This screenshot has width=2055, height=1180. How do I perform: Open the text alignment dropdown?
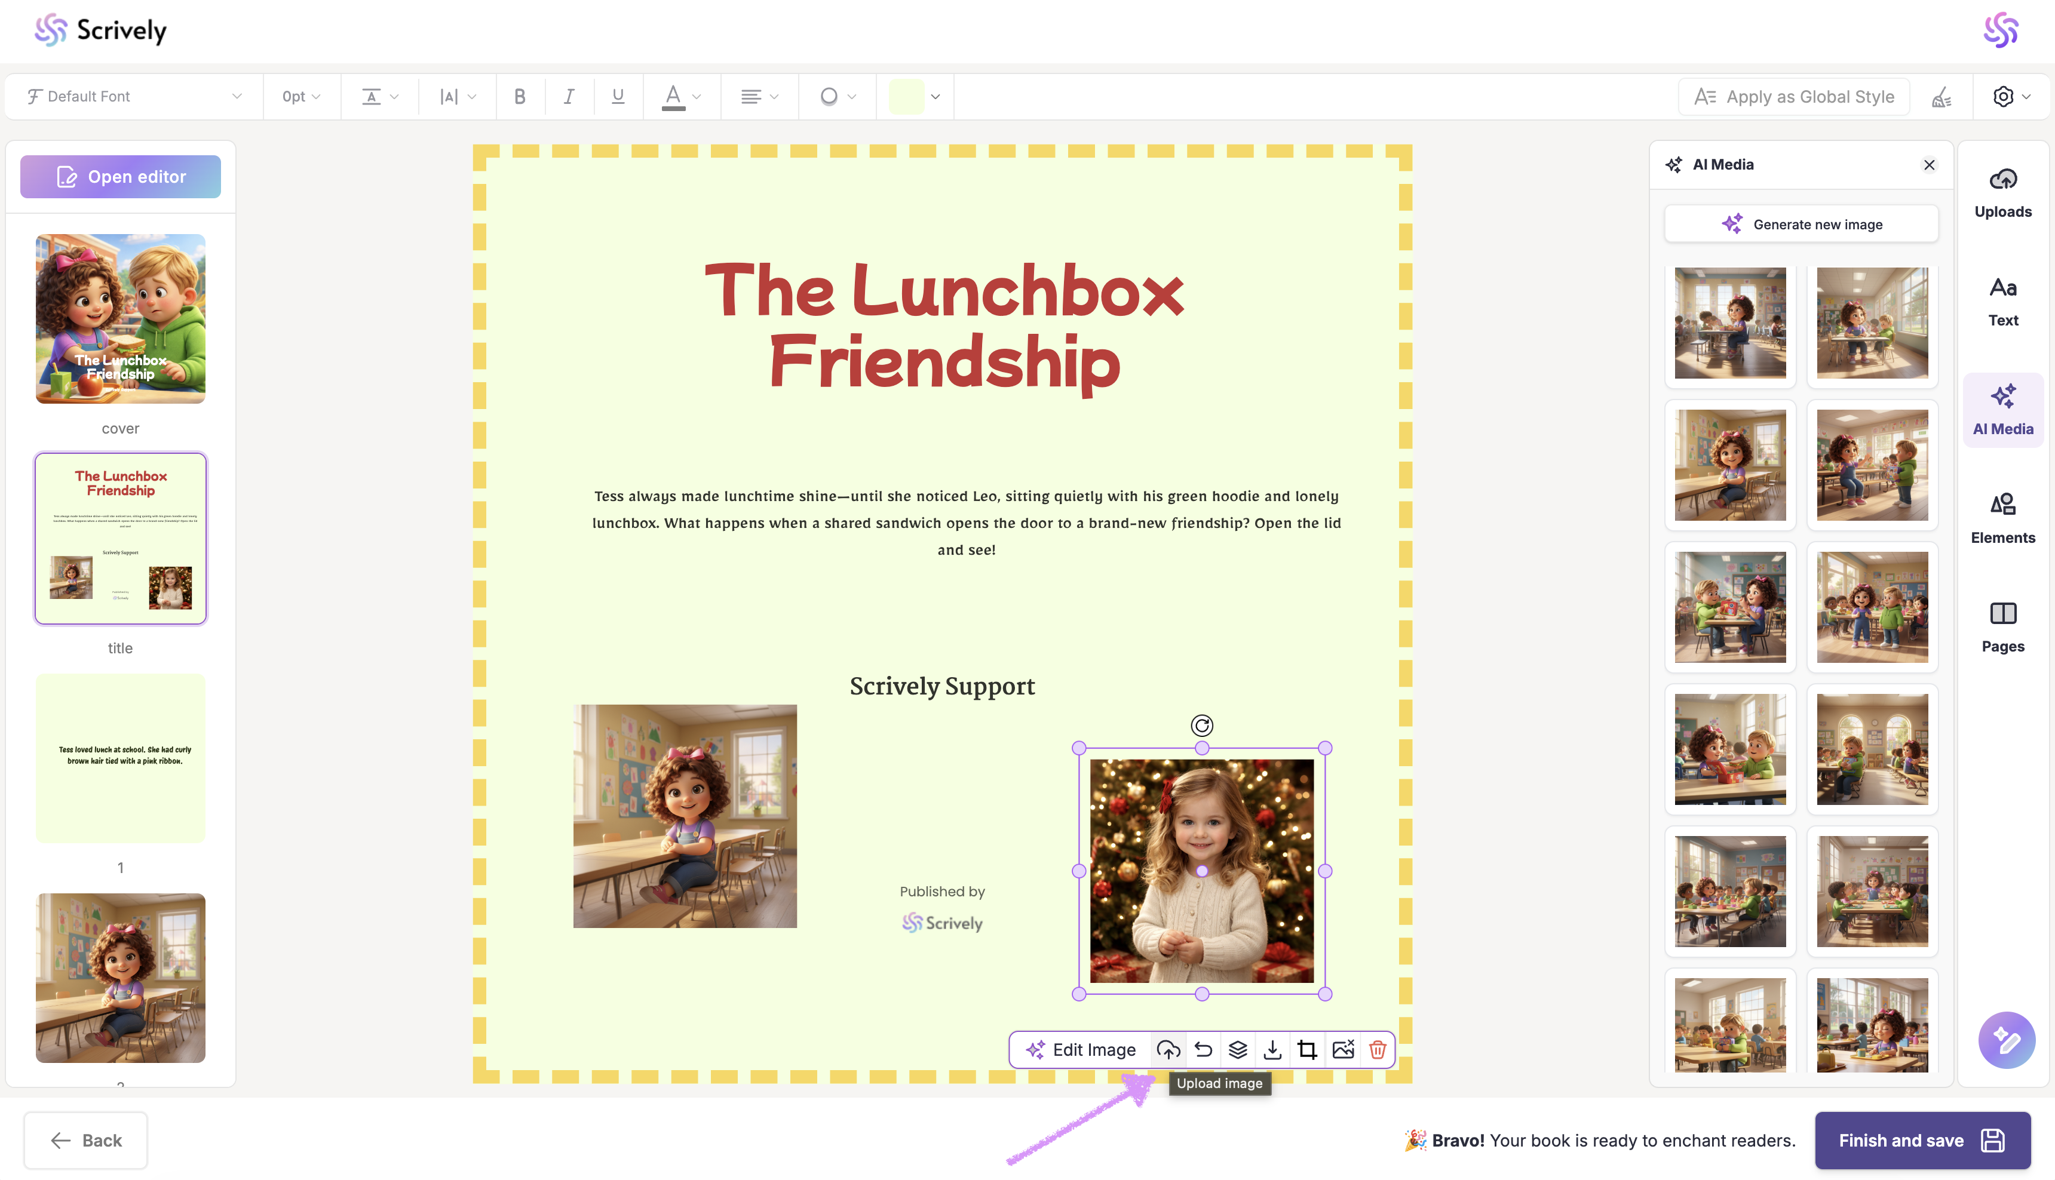[759, 97]
